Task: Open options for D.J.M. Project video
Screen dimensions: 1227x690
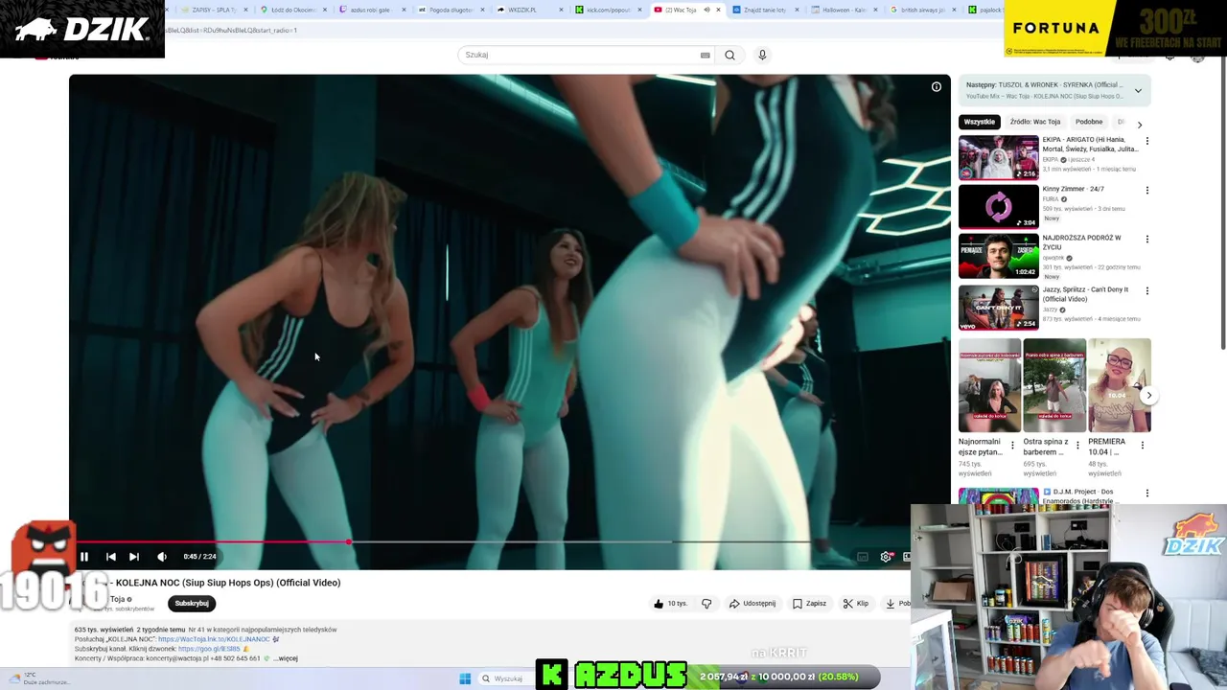Action: click(1147, 494)
